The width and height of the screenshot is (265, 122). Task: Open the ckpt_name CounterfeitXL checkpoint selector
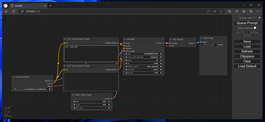(x=32, y=89)
